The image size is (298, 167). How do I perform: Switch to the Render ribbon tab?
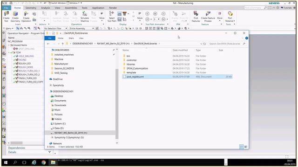113,8
